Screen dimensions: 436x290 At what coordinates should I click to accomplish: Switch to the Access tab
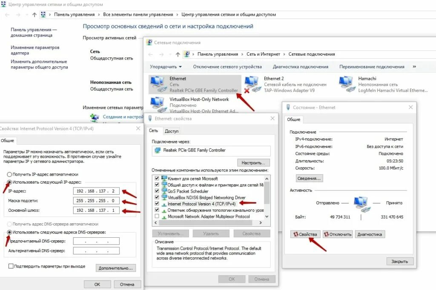coord(172,131)
